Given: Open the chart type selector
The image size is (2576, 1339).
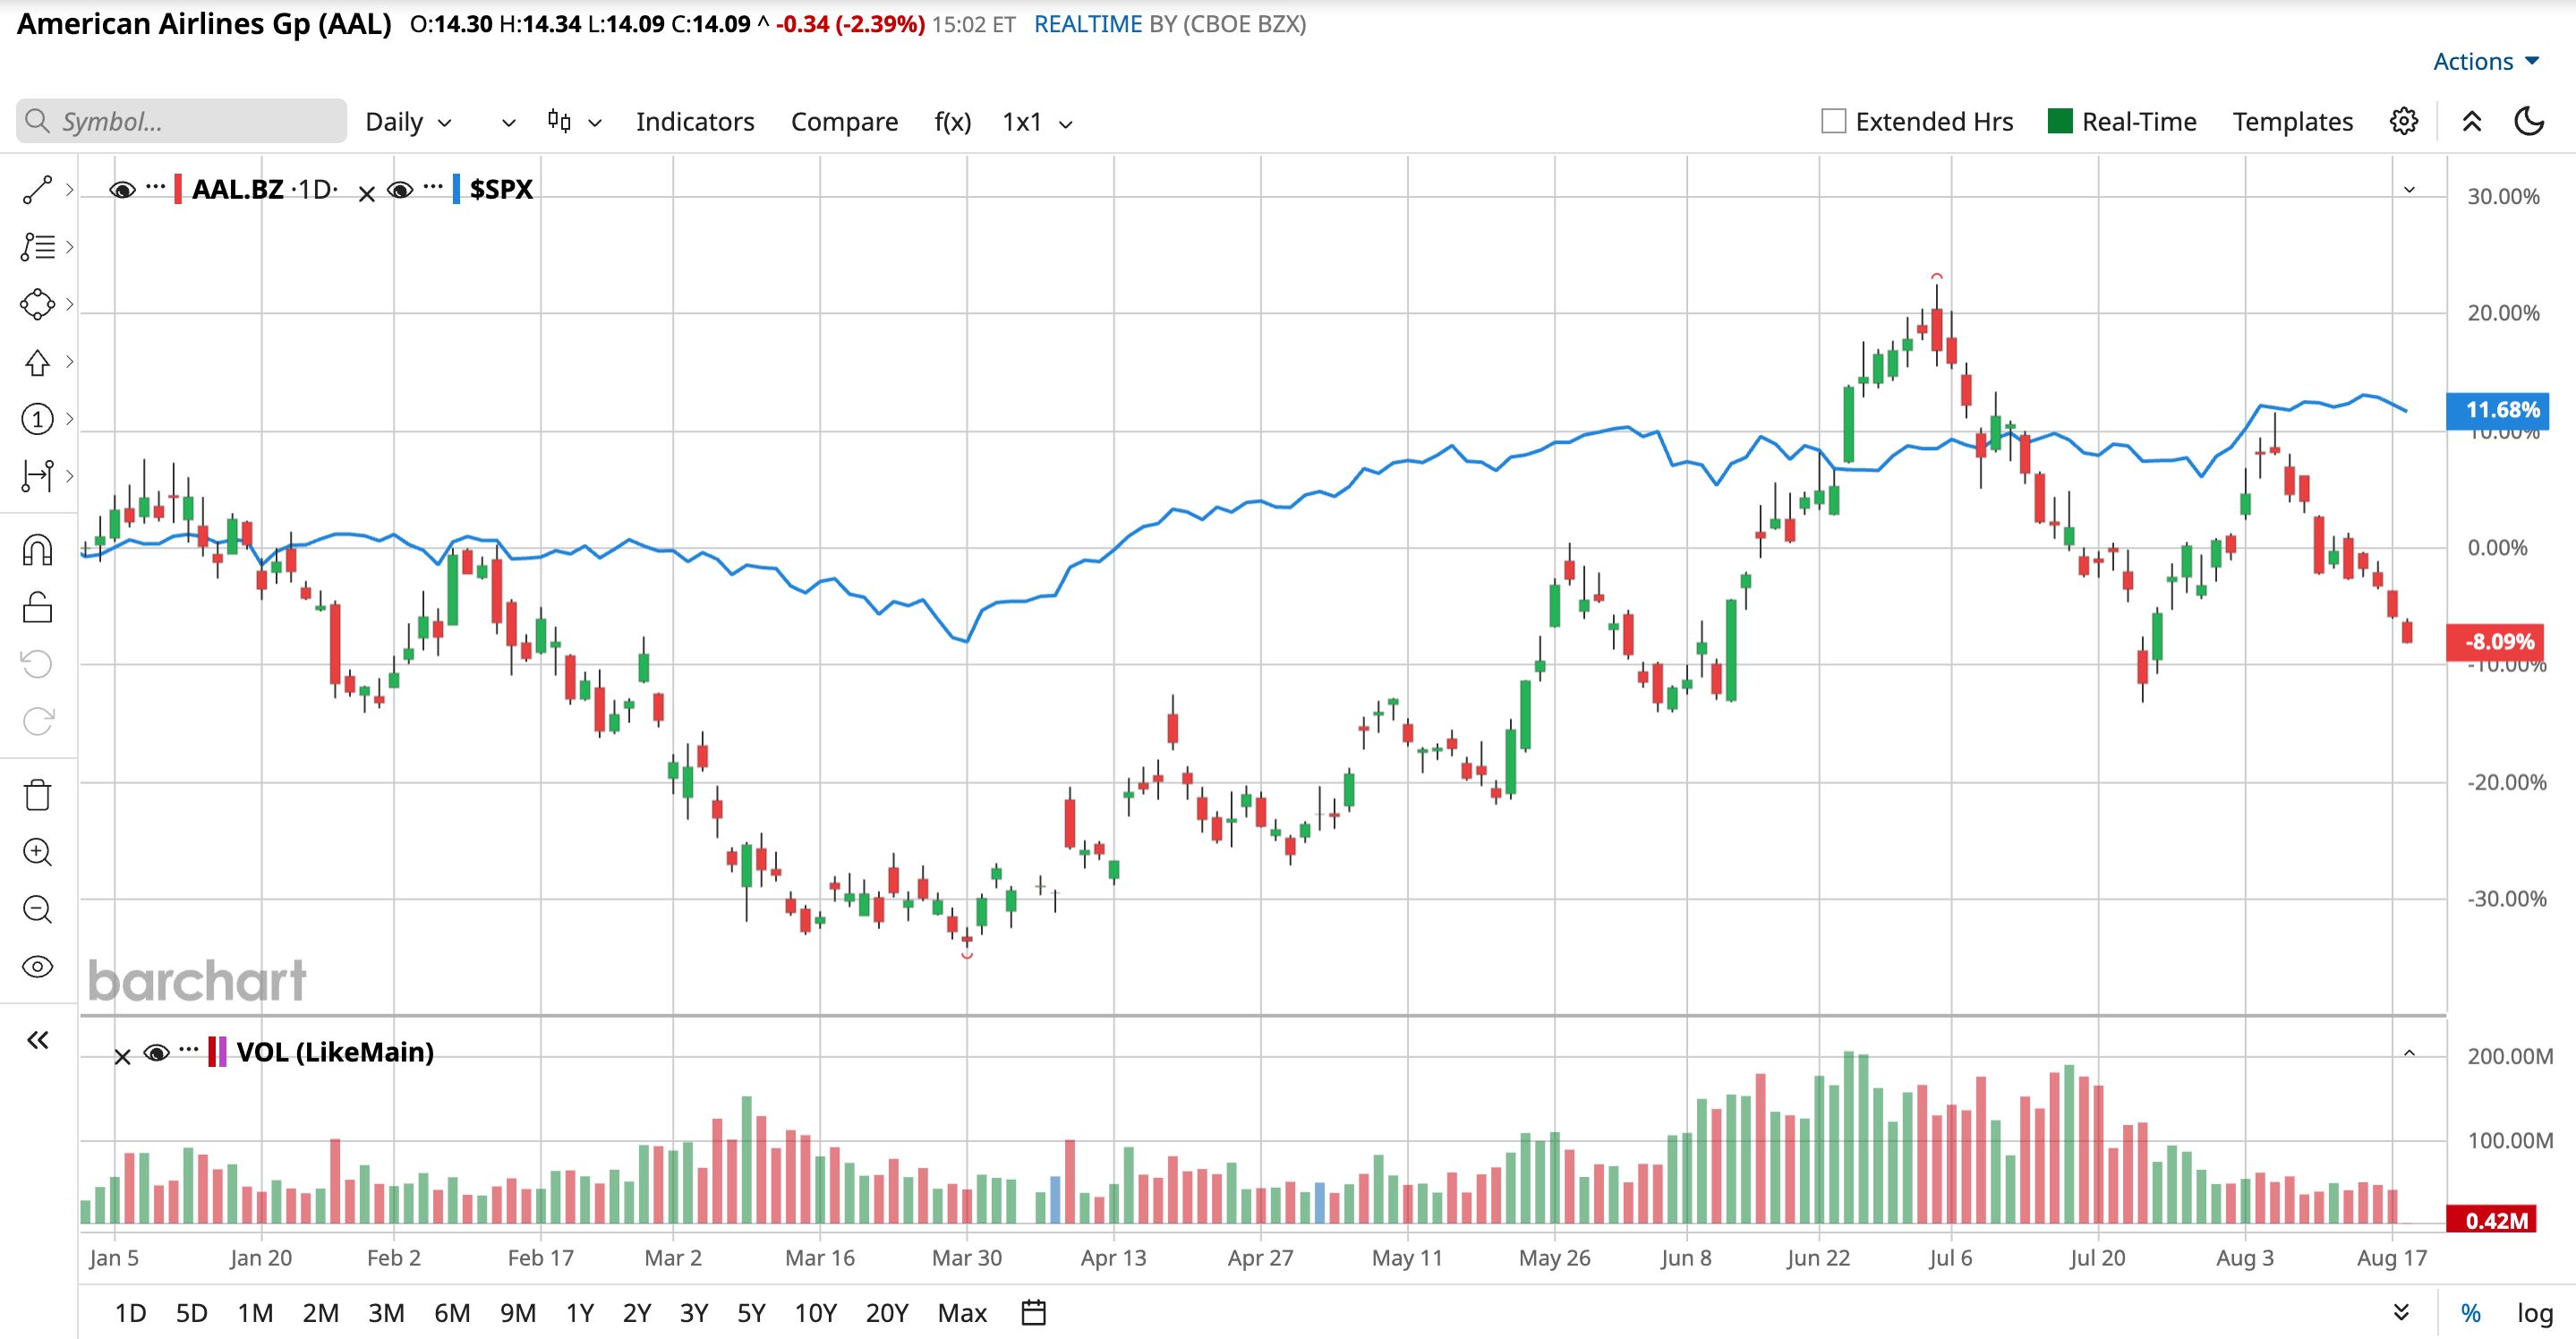Looking at the screenshot, I should pyautogui.click(x=574, y=122).
